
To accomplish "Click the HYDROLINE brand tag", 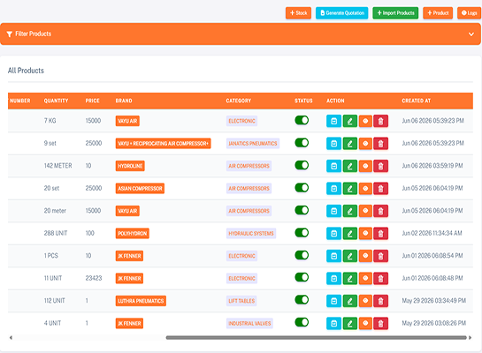I will (130, 166).
